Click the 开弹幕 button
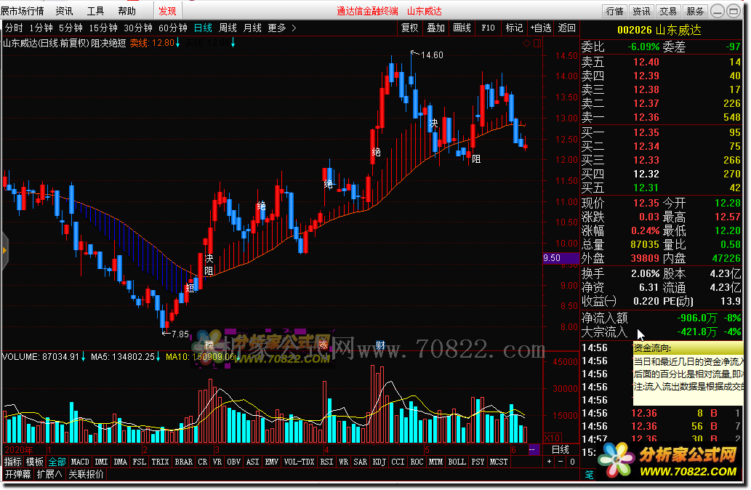The height and width of the screenshot is (490, 751). [18, 474]
